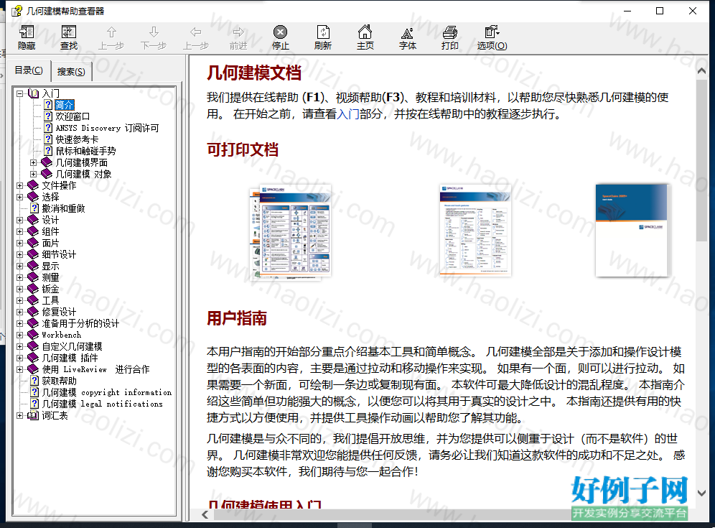Maximize the 几何建模帮助查看器 window
This screenshot has height=528, width=715.
660,11
